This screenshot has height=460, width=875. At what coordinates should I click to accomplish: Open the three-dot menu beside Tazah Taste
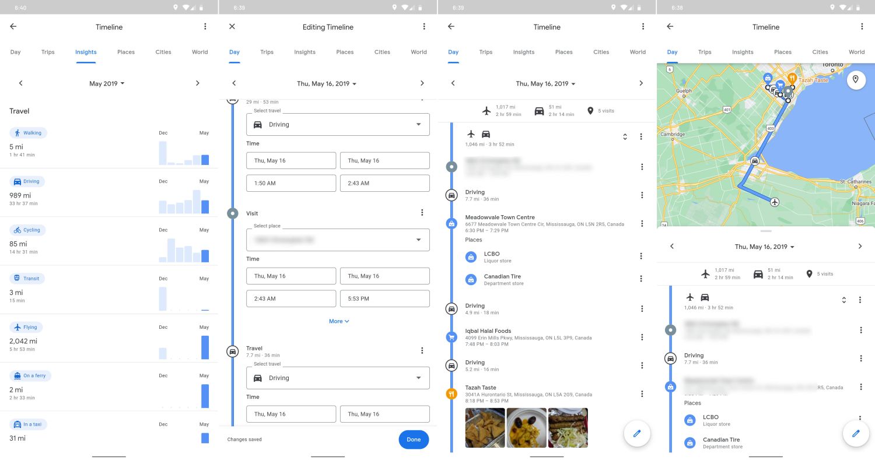[642, 394]
